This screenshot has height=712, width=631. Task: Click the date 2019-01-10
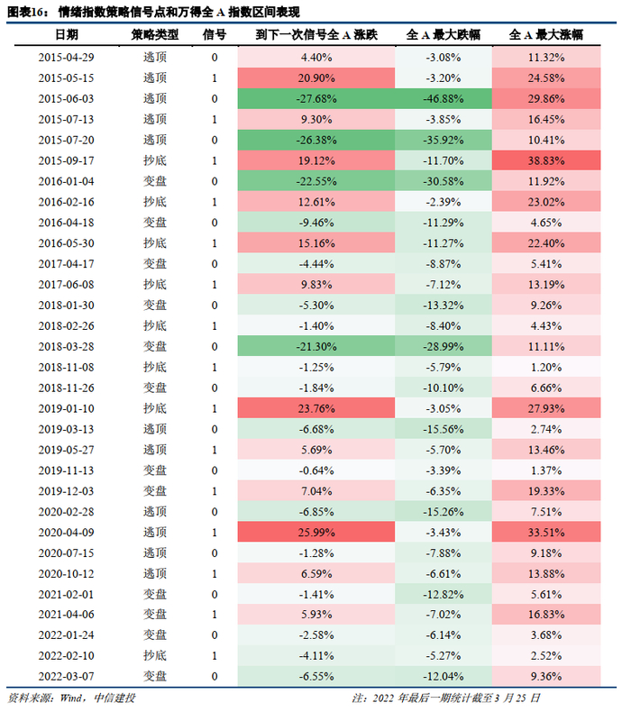click(x=66, y=408)
